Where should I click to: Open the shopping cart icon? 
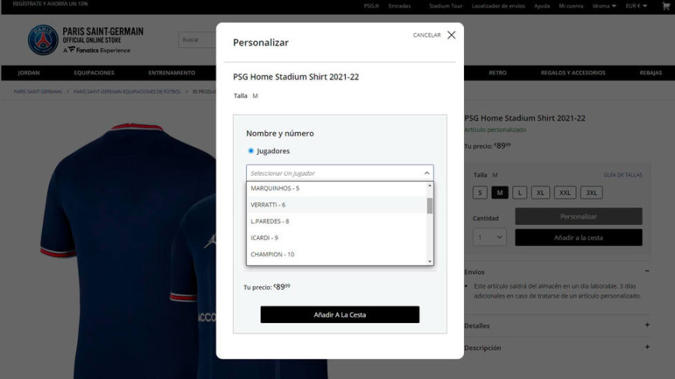pos(665,6)
